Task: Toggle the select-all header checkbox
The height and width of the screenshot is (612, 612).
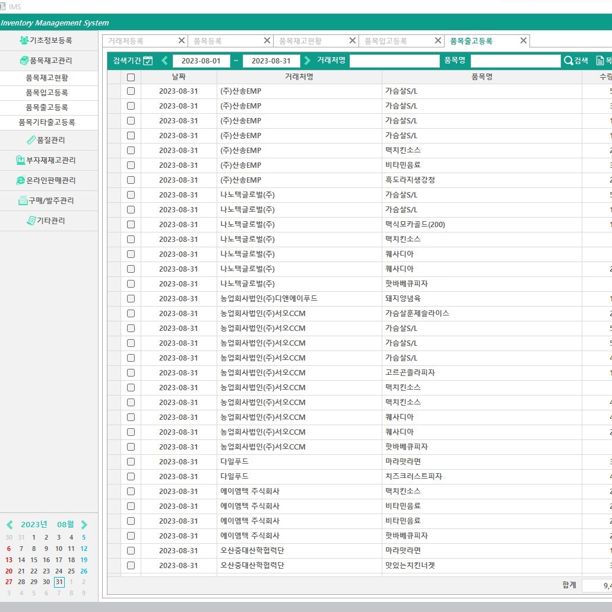Action: coord(131,77)
